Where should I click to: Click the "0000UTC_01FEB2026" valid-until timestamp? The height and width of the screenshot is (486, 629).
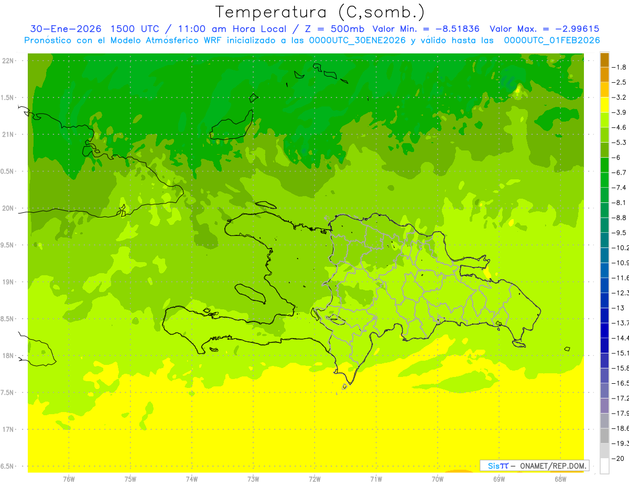(x=552, y=40)
